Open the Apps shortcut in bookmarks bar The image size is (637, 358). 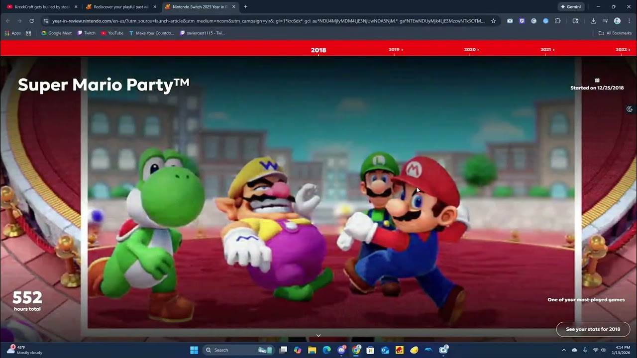(13, 33)
